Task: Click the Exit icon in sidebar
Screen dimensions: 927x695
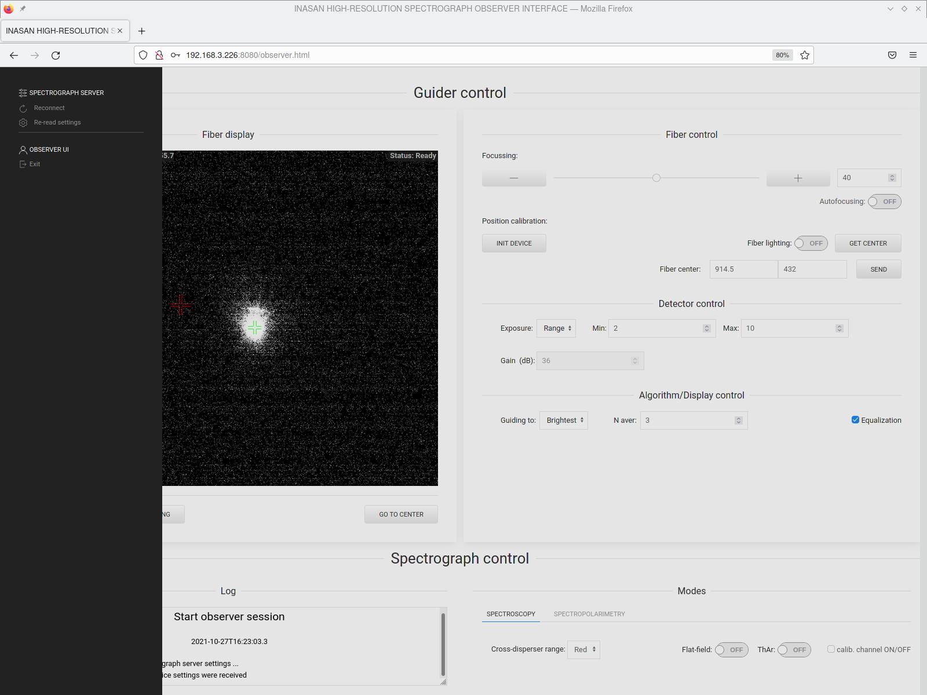Action: 23,164
